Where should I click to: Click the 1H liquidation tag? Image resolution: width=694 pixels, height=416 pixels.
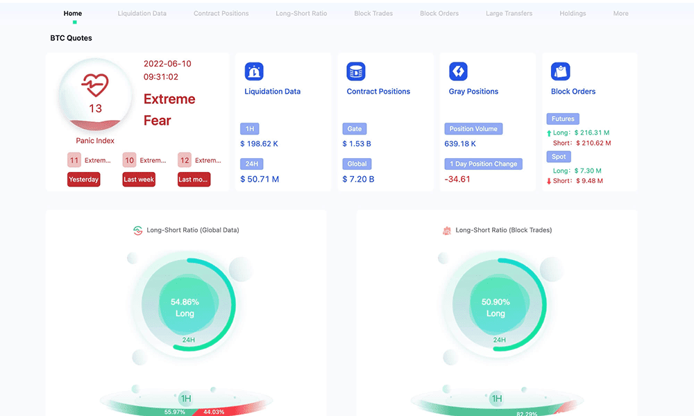250,129
